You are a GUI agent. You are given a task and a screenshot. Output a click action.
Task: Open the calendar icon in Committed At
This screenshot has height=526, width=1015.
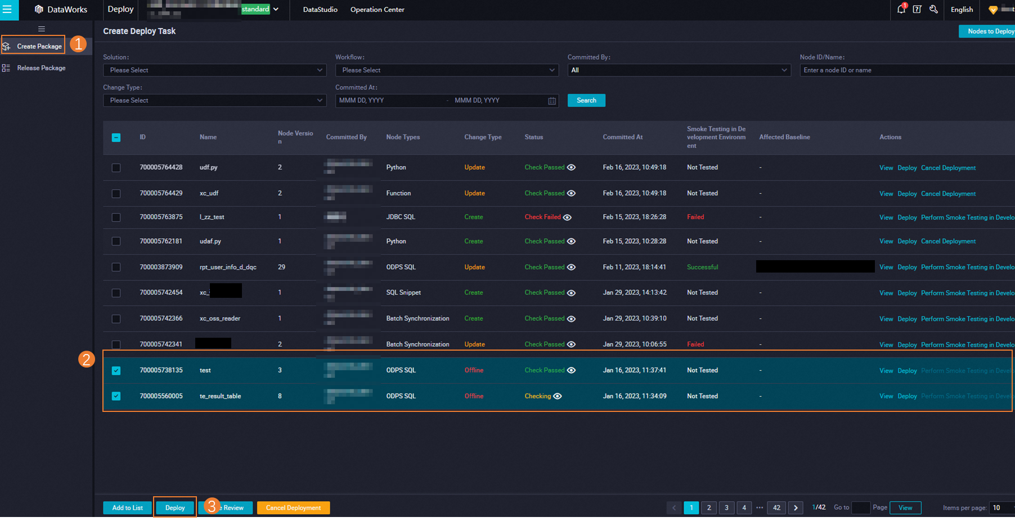point(552,101)
